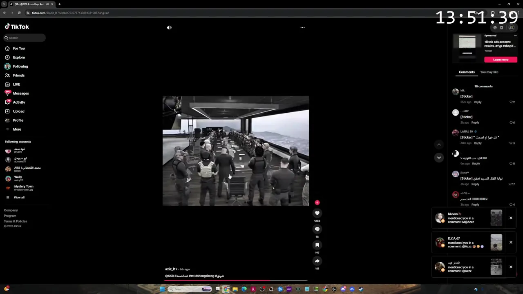
Task: Like the comment with 0 likes
Action: pos(511,163)
